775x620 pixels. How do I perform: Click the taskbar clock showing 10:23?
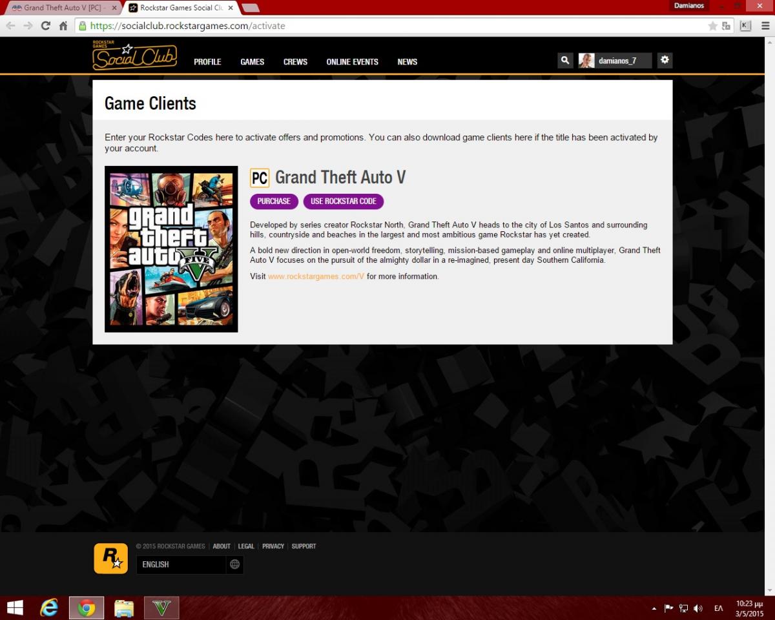coord(749,608)
